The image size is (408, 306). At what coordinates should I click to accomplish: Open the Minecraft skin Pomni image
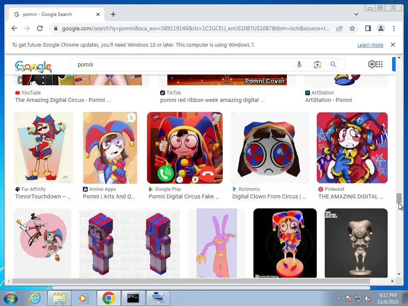[x=129, y=243]
